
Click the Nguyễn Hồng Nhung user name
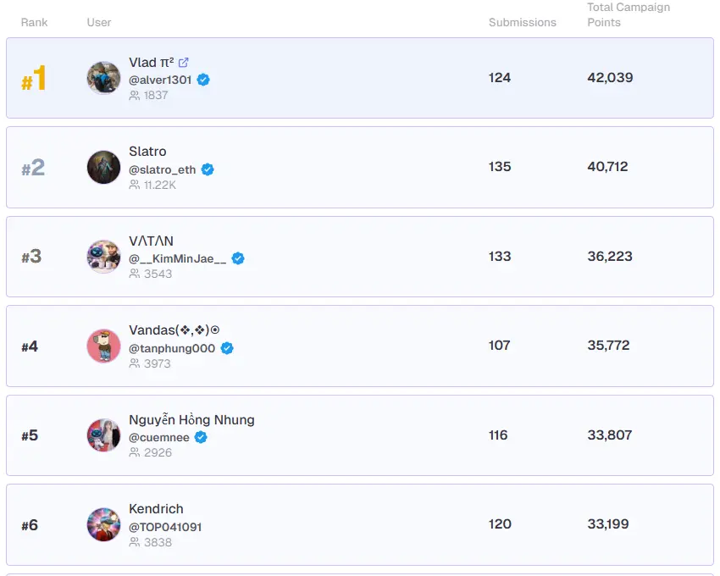[x=191, y=420]
